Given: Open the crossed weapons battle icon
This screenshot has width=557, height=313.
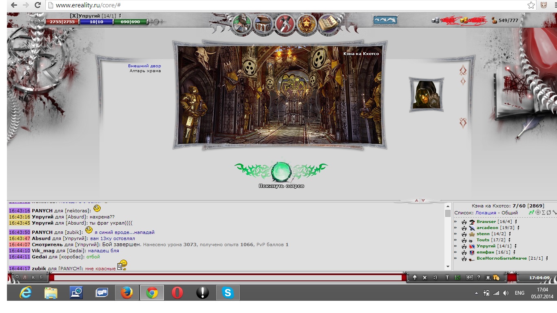Looking at the screenshot, I should (x=285, y=24).
